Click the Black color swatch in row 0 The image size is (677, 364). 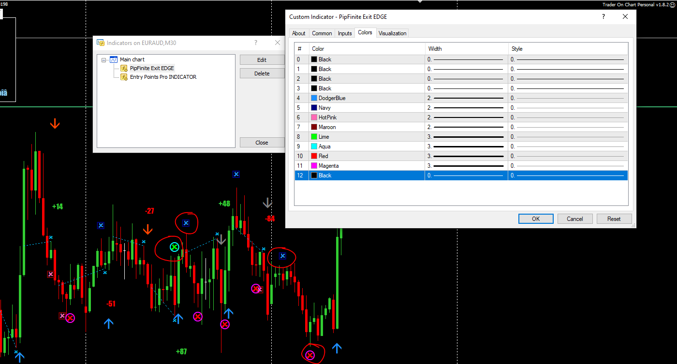(x=314, y=59)
